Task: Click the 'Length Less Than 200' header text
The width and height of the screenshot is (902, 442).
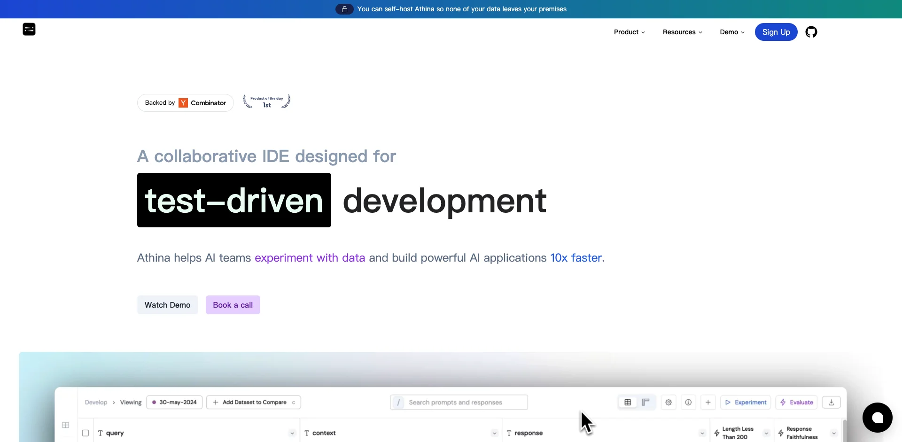Action: coord(738,433)
